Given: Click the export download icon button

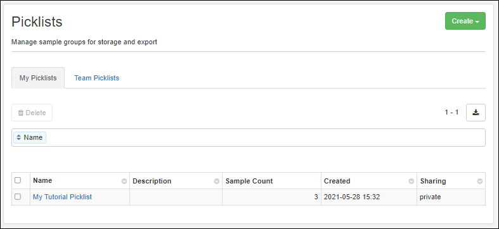Looking at the screenshot, I should click(476, 113).
